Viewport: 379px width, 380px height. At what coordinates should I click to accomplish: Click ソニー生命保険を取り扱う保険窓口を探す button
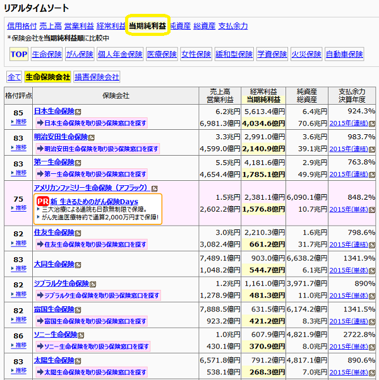93,347
